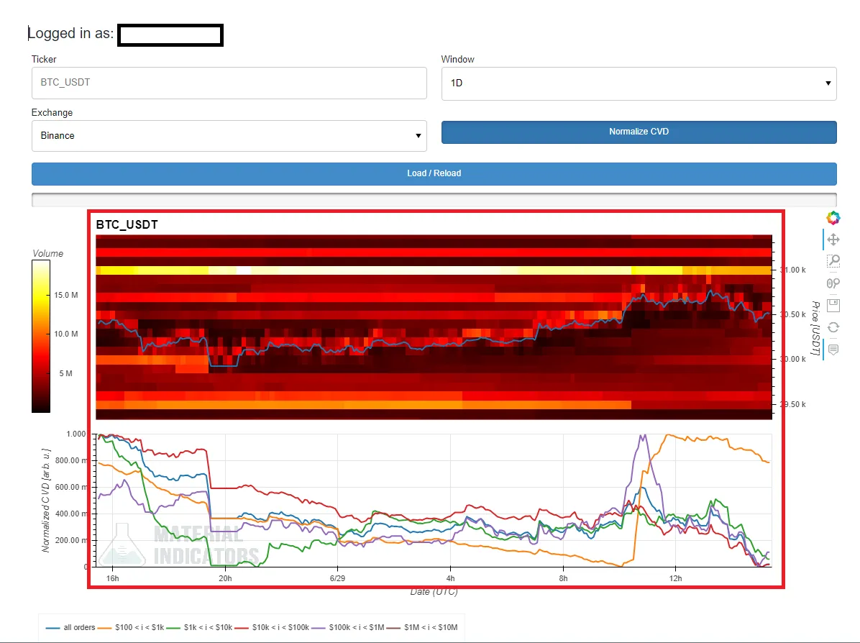The image size is (860, 643).
Task: Click the Volume color scale bar
Action: click(x=41, y=336)
